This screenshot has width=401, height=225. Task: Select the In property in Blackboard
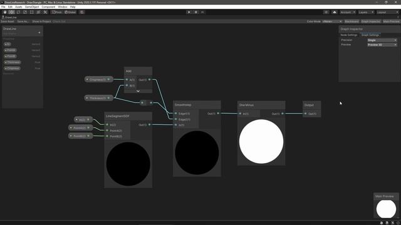[x=8, y=44]
